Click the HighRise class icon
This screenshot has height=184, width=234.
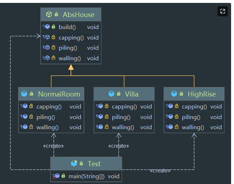tap(174, 94)
